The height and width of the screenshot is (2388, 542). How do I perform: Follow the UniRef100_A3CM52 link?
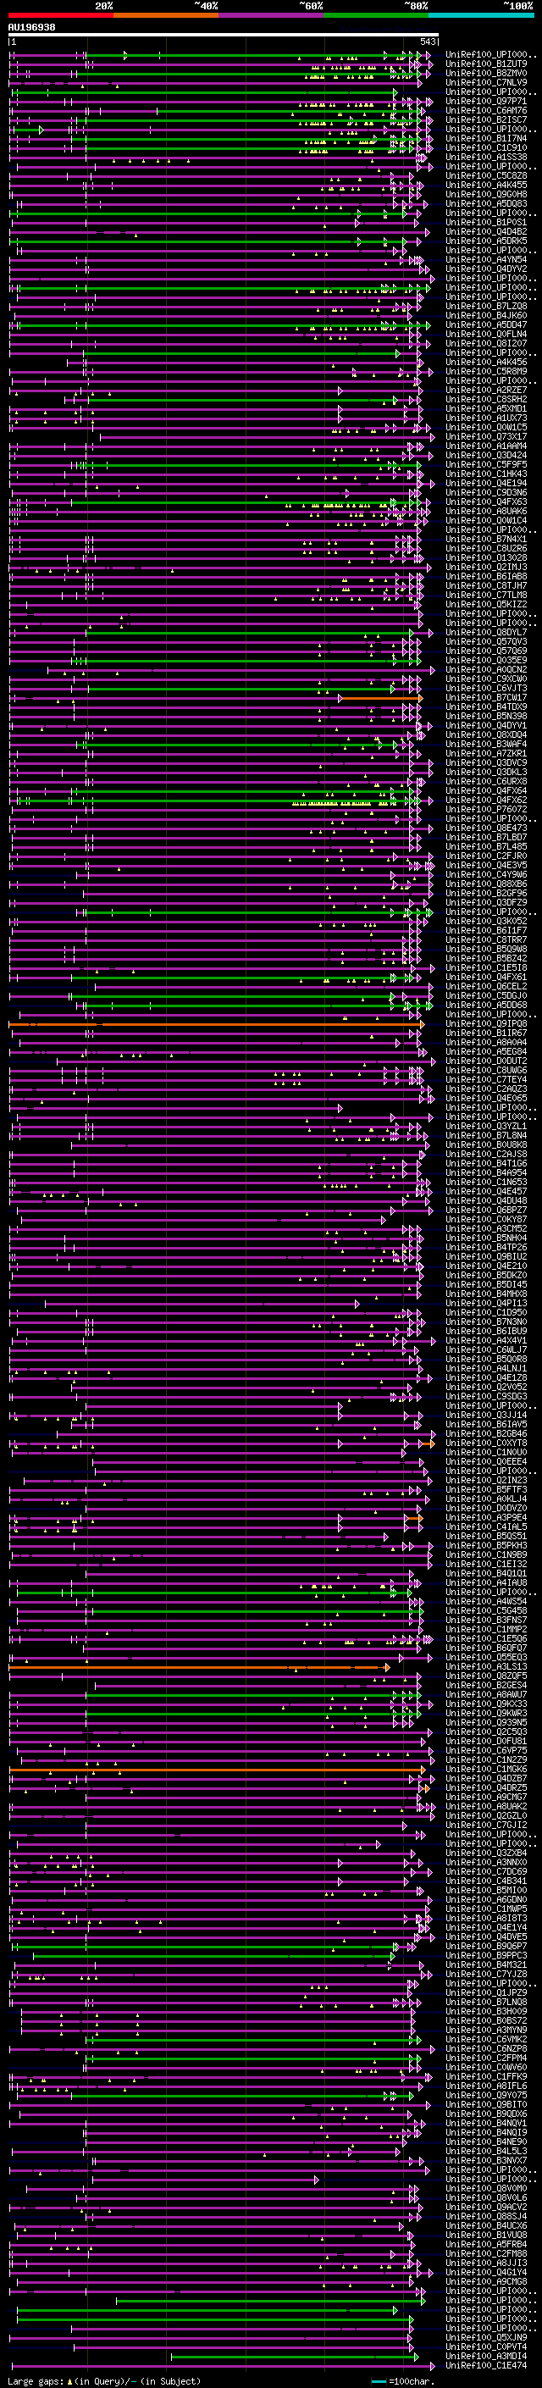[486, 1229]
